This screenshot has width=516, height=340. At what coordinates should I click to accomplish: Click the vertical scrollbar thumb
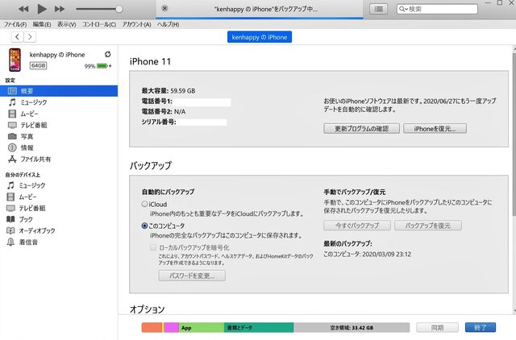(x=514, y=135)
